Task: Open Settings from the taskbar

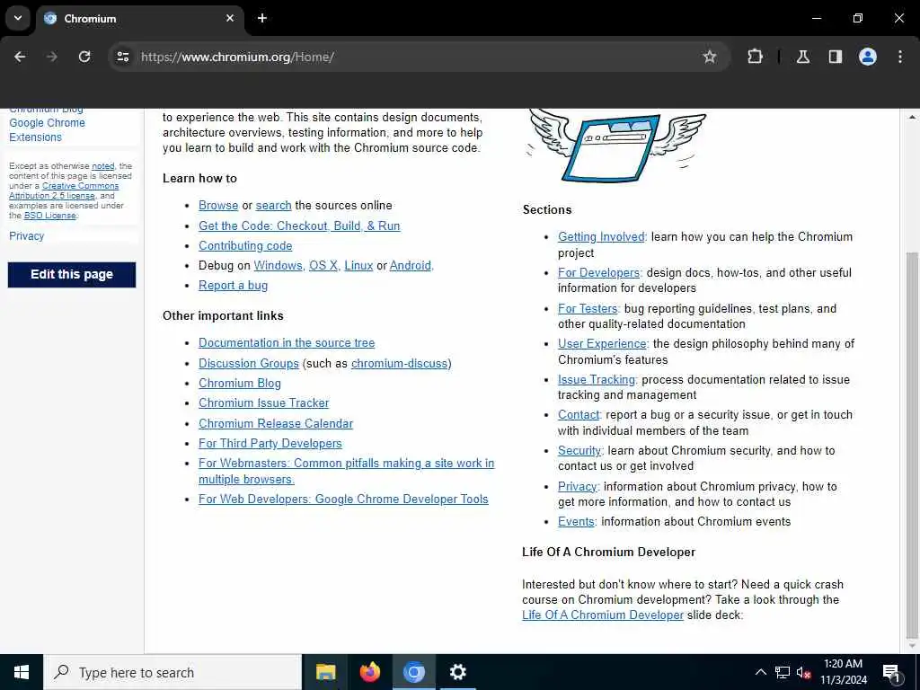Action: point(457,672)
